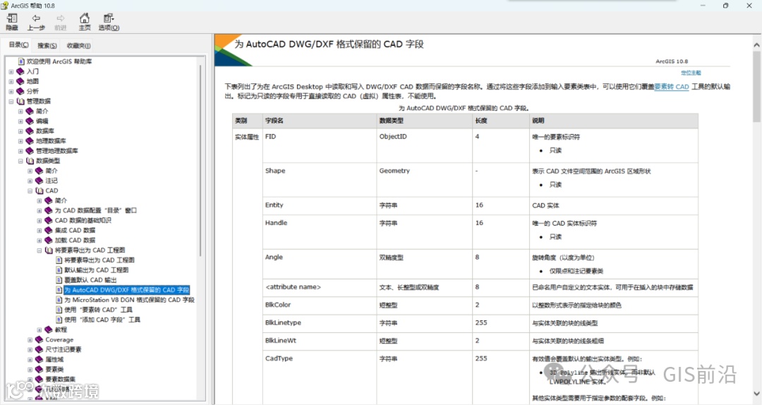Open the 选项(O) options toolbar button

click(109, 22)
